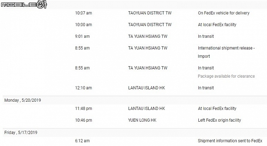This screenshot has width=267, height=146.
Task: Select the 10:46 pm timestamp
Action: [83, 120]
